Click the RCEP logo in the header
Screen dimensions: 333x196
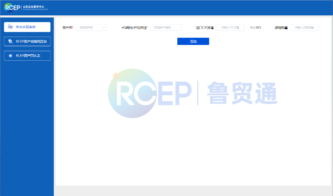(x=12, y=7)
